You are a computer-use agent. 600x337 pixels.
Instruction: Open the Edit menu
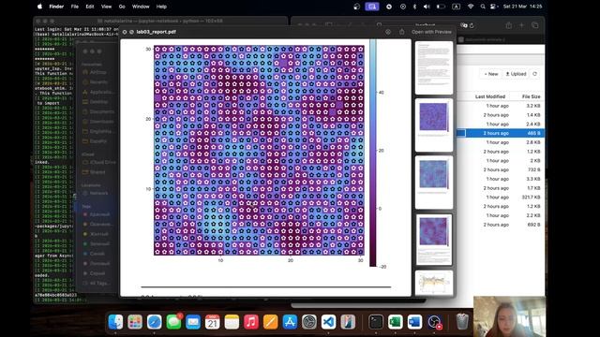pos(90,7)
